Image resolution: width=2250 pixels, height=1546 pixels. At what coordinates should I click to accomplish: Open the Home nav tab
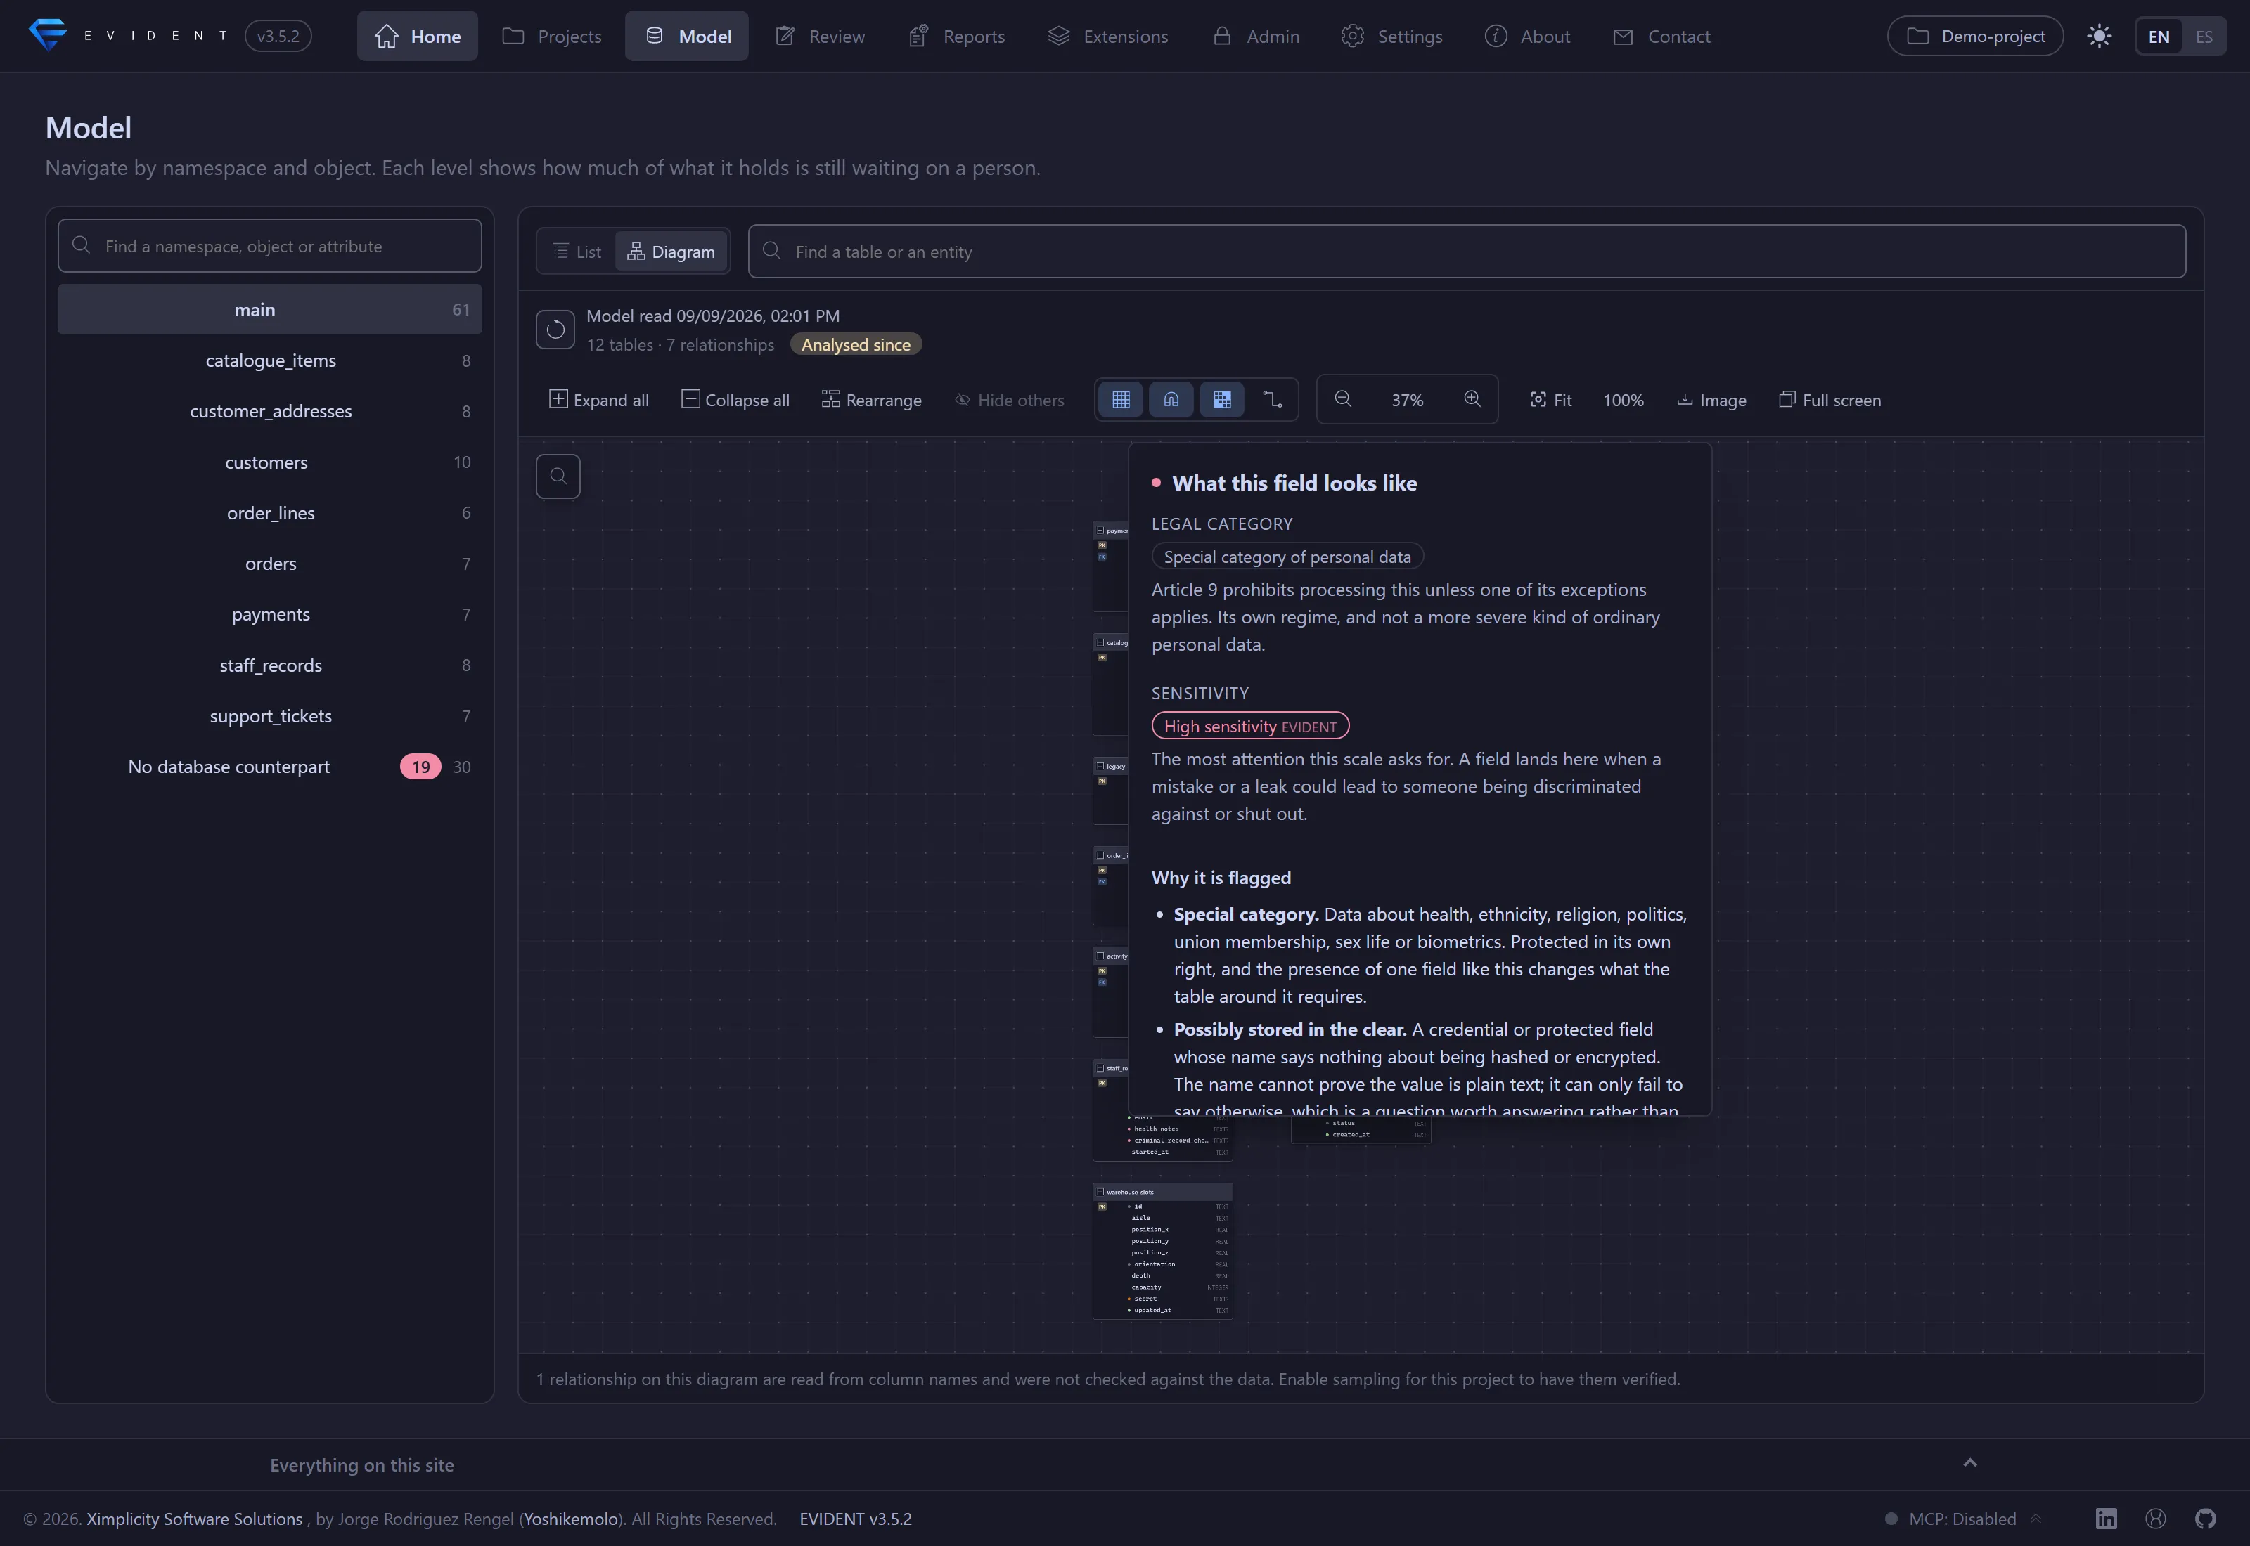tap(418, 37)
